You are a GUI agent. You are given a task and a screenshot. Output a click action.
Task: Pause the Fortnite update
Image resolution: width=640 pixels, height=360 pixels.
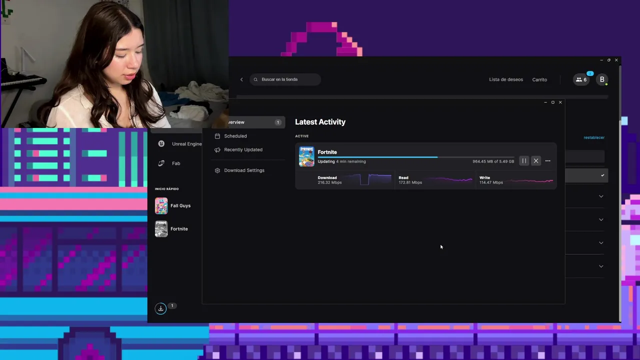pyautogui.click(x=523, y=161)
